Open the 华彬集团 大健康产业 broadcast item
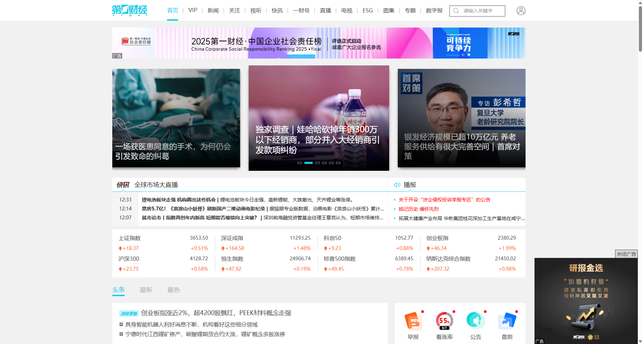643x344 pixels. pyautogui.click(x=462, y=218)
